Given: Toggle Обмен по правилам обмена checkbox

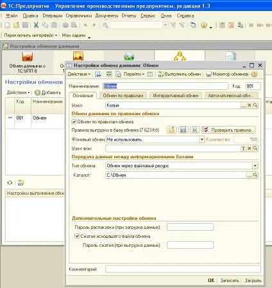Looking at the screenshot, I should 74,122.
